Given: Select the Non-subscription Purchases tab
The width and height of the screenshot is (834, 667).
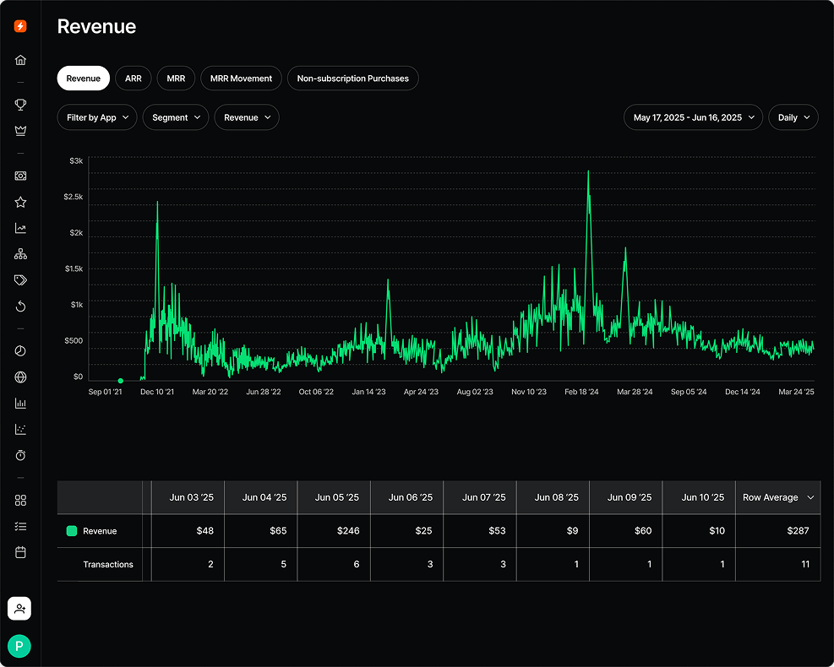Looking at the screenshot, I should (x=354, y=78).
